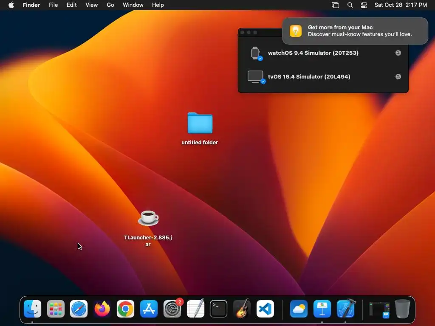Click the TV icon for tvOS simulator
The width and height of the screenshot is (435, 326).
[256, 77]
